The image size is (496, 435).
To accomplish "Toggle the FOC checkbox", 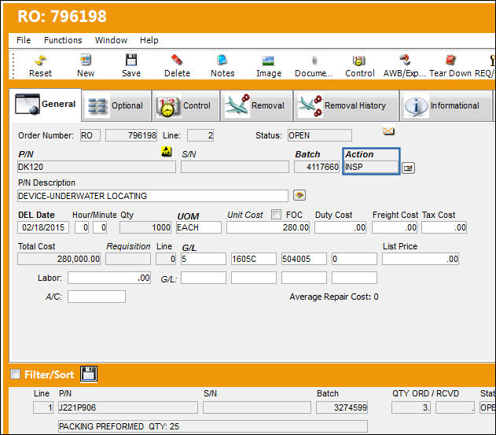I will [x=276, y=214].
